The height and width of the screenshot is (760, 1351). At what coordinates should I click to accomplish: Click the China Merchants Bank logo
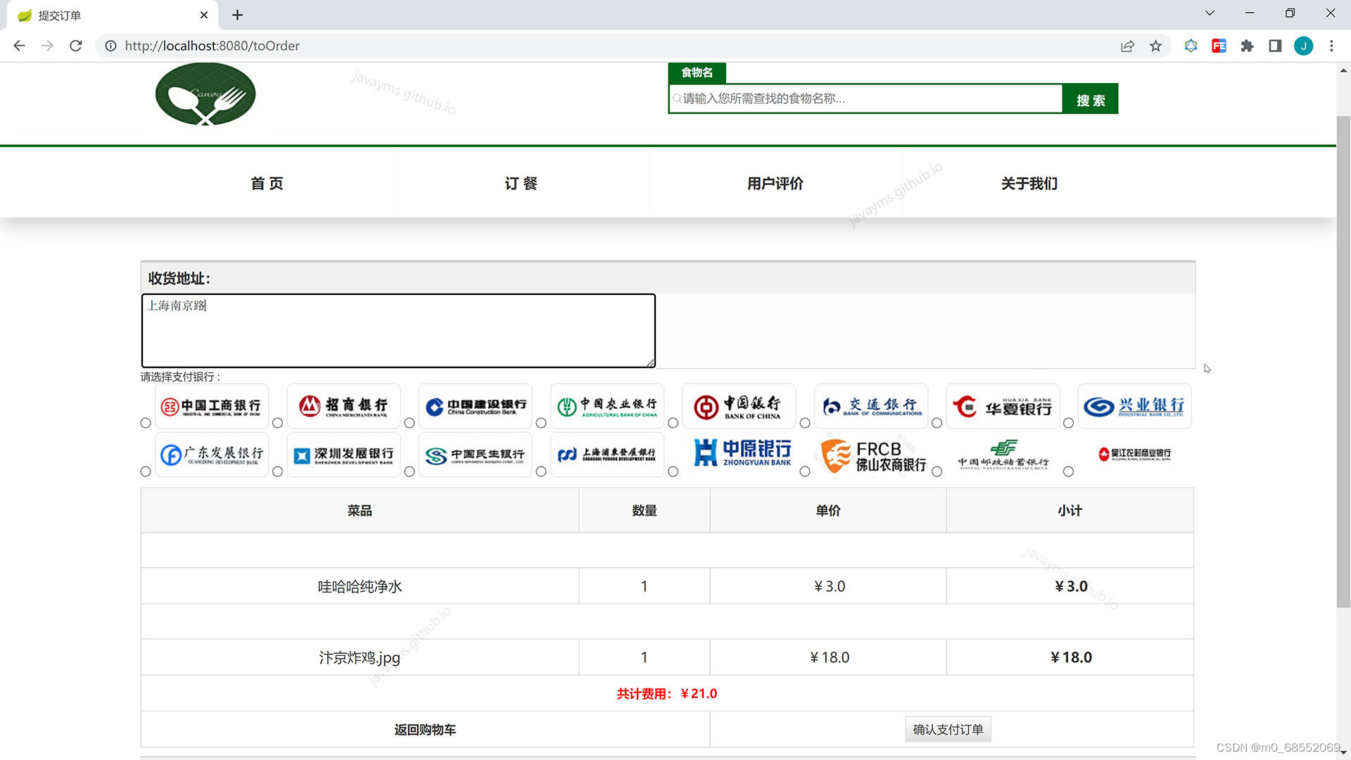(343, 406)
